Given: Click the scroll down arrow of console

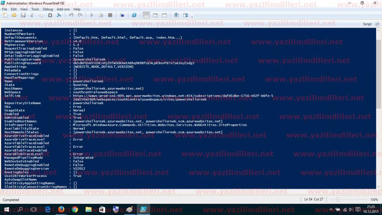Looking at the screenshot, I should pyautogui.click(x=378, y=187).
